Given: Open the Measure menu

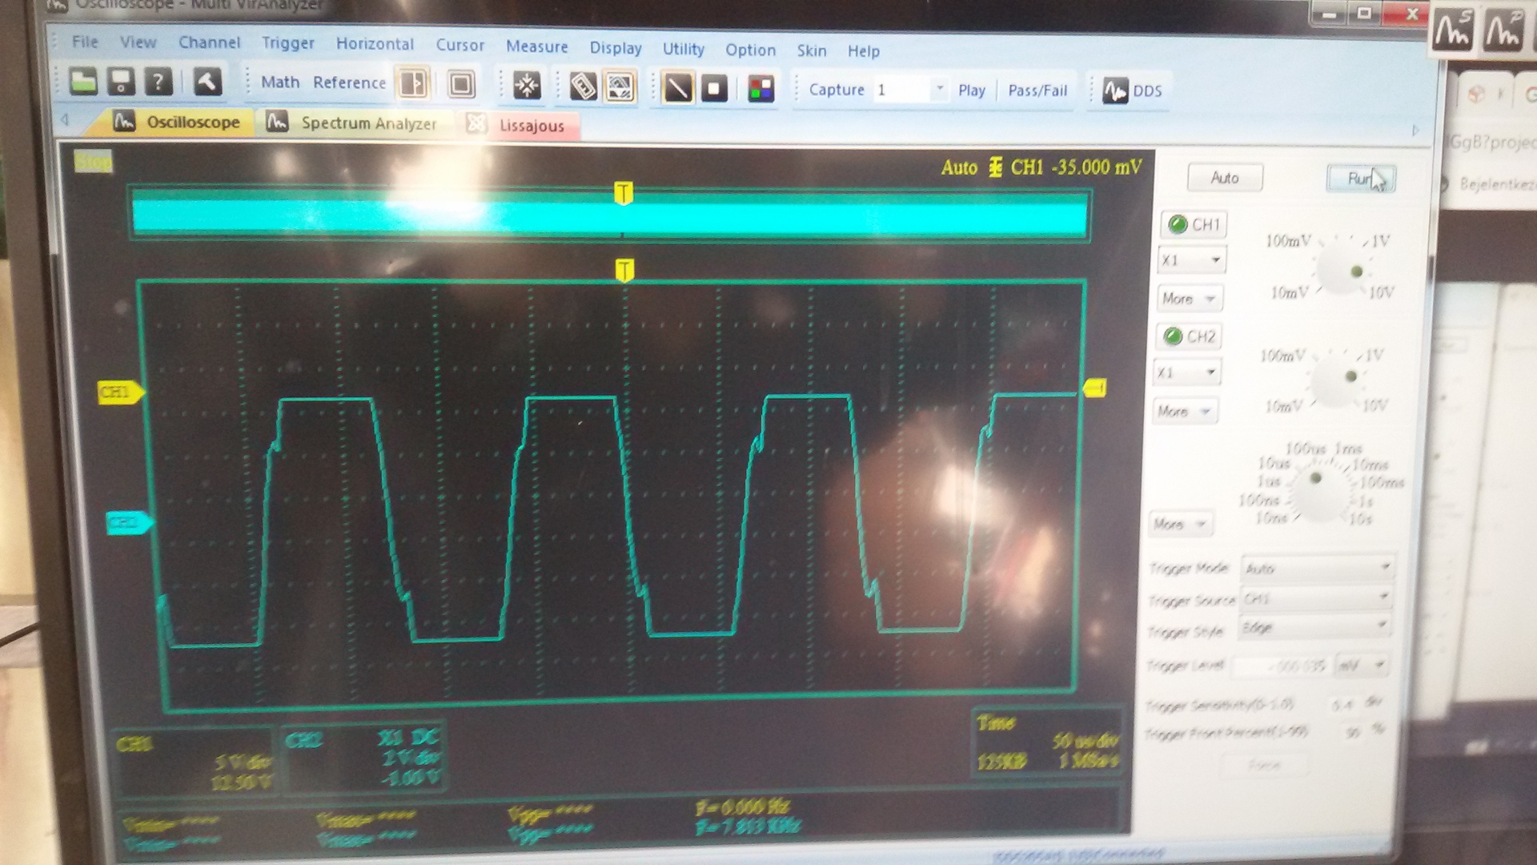Looking at the screenshot, I should [536, 46].
